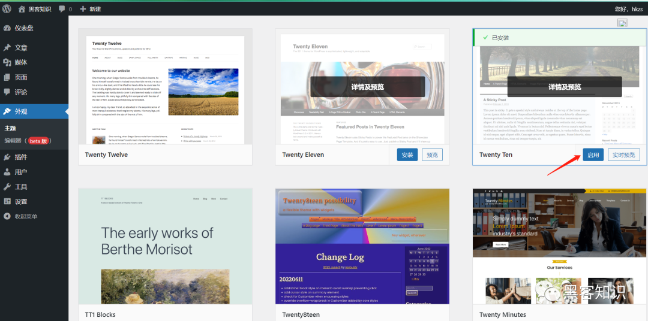648x321 pixels.
Task: Click the 文章 pushpin icon
Action: tap(7, 47)
